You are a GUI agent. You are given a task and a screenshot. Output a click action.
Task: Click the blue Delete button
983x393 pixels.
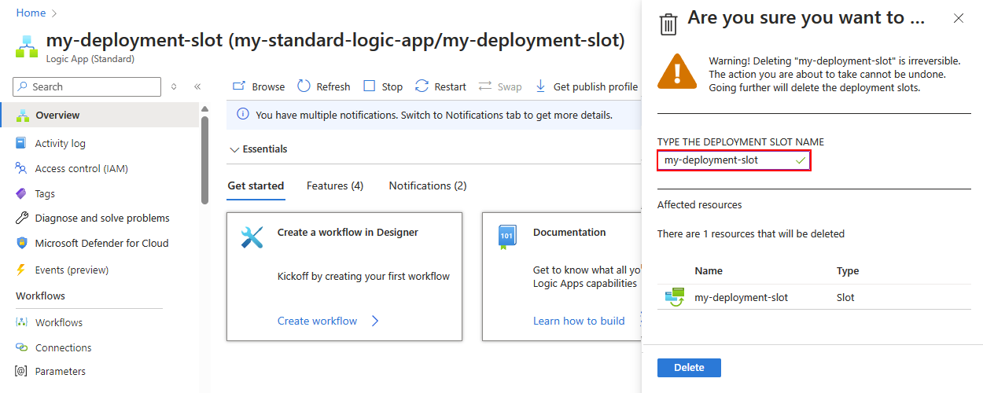689,368
